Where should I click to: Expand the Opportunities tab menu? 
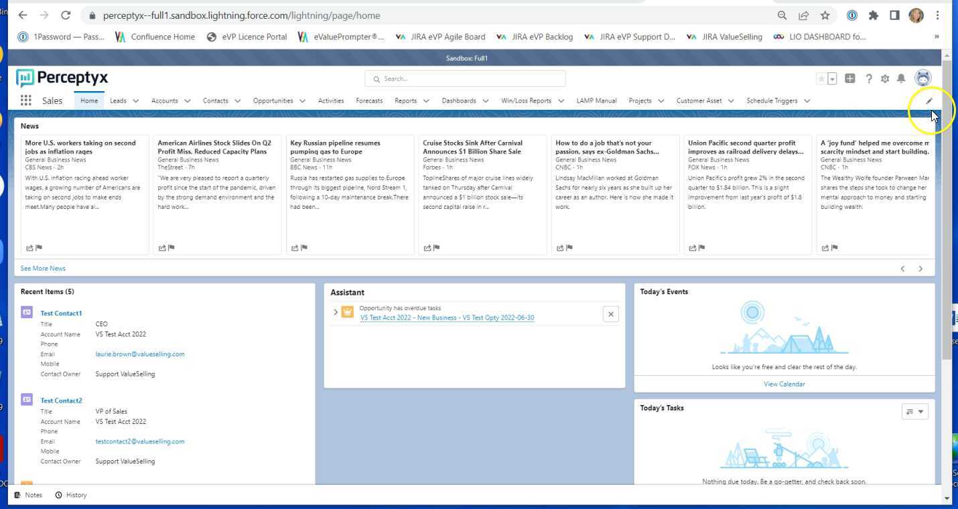coord(302,100)
